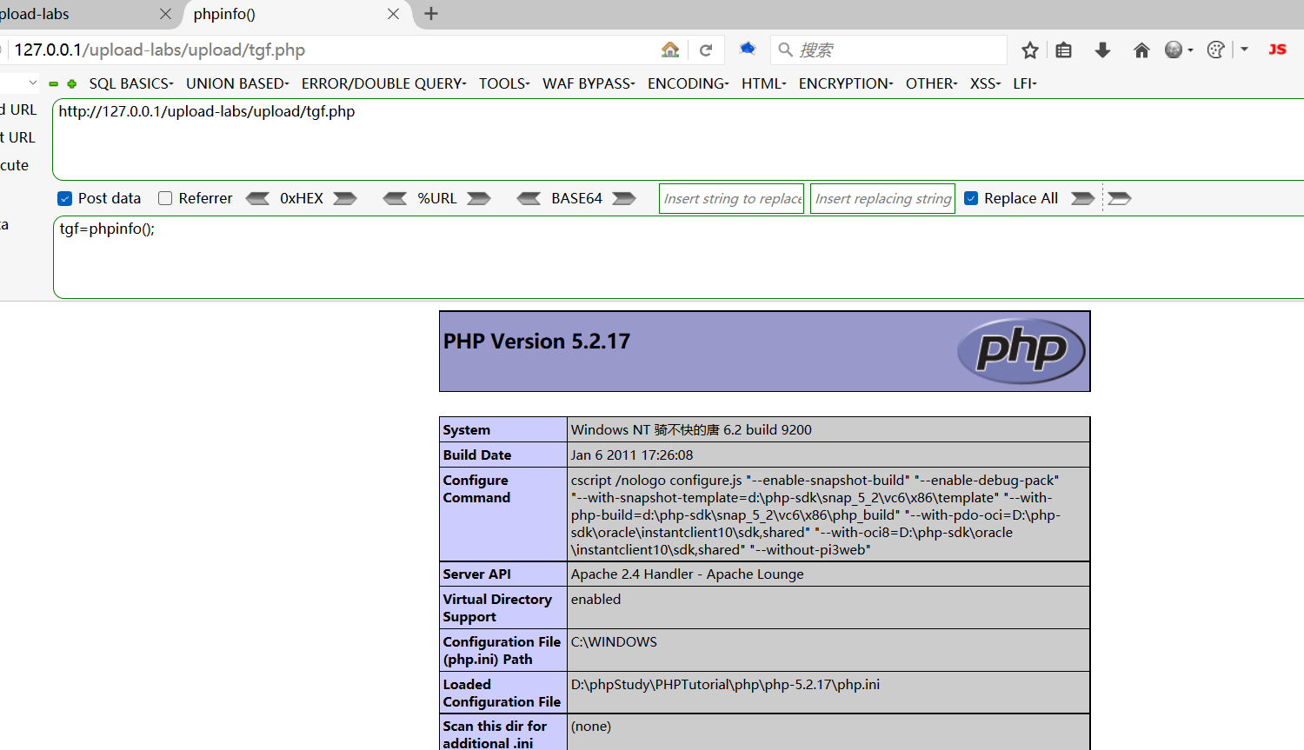Open the HTML dropdown menu

pos(764,83)
